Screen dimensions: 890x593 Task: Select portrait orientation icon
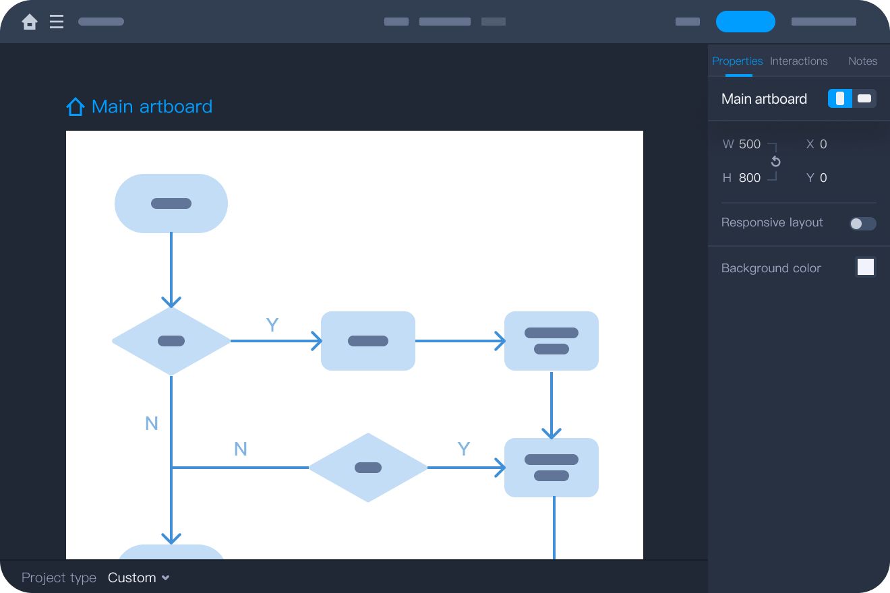840,99
